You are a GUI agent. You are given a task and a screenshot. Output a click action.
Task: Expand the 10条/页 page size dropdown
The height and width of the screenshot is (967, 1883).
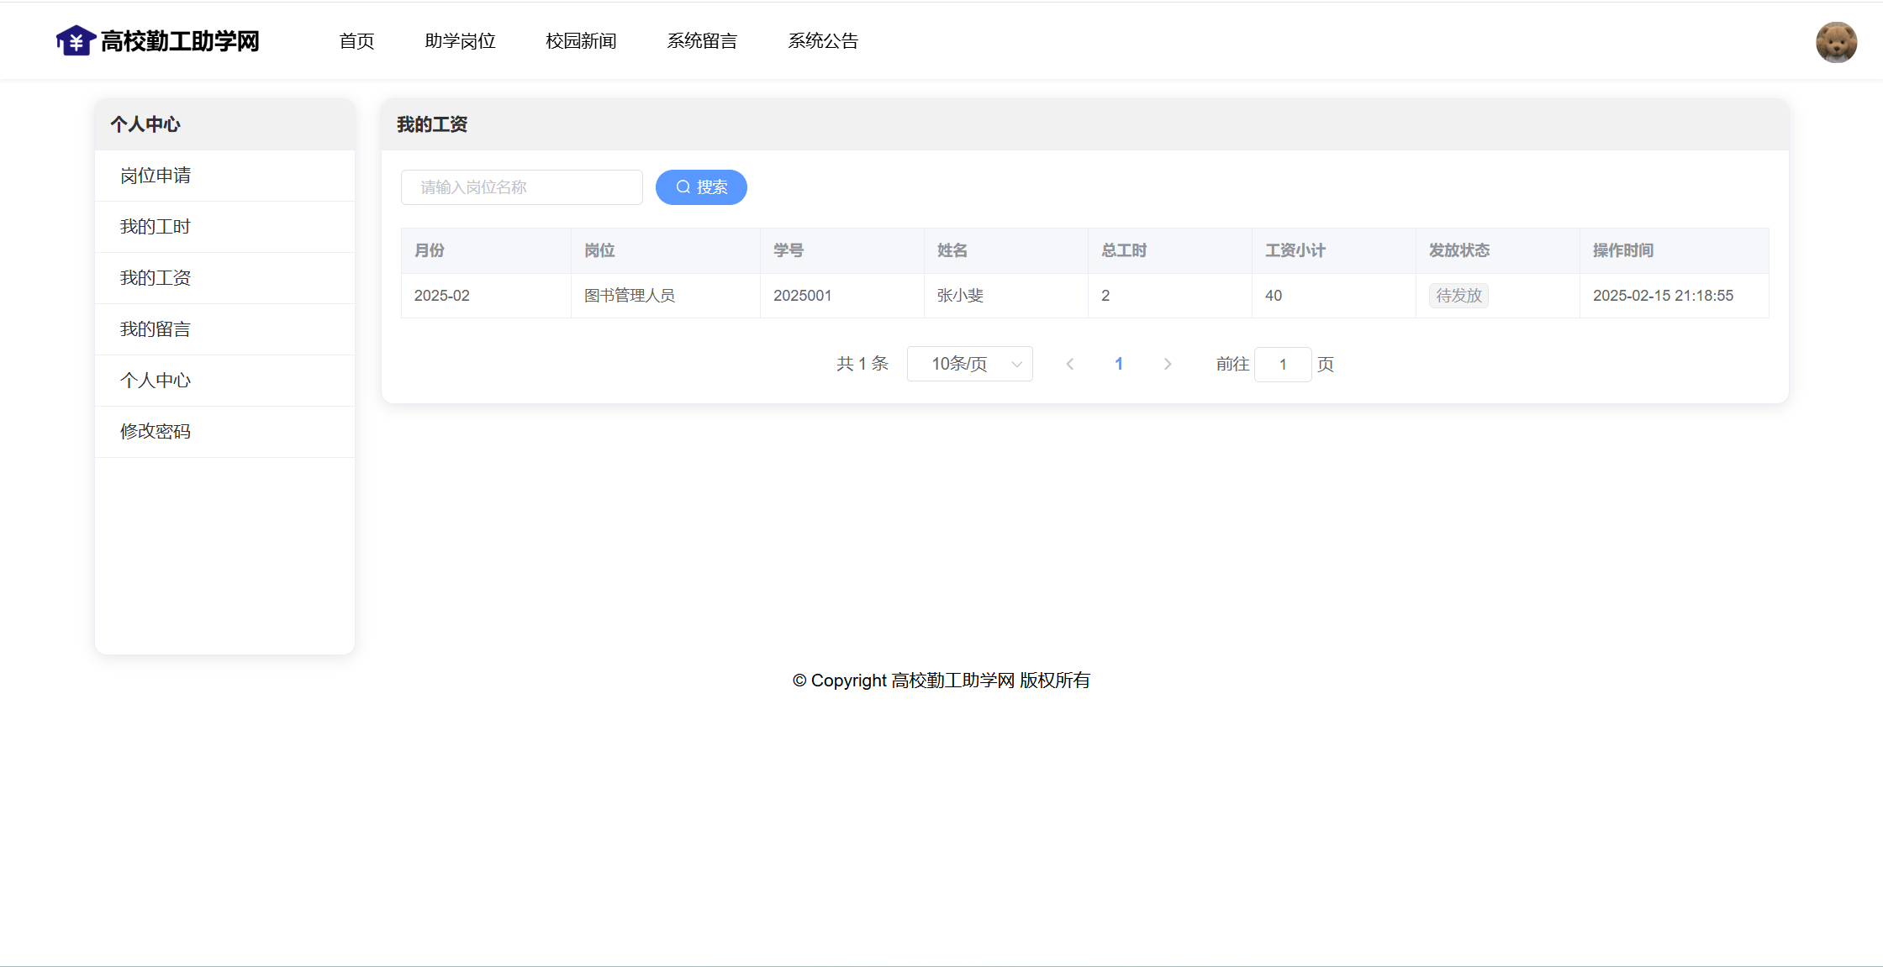(x=969, y=364)
